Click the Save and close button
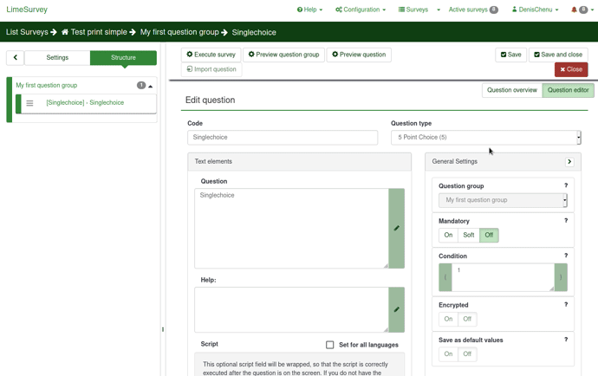598x376 pixels. tap(558, 55)
